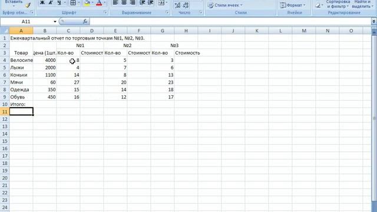The height and width of the screenshot is (212, 377).
Task: Select the №3 header cell
Action: pos(174,45)
